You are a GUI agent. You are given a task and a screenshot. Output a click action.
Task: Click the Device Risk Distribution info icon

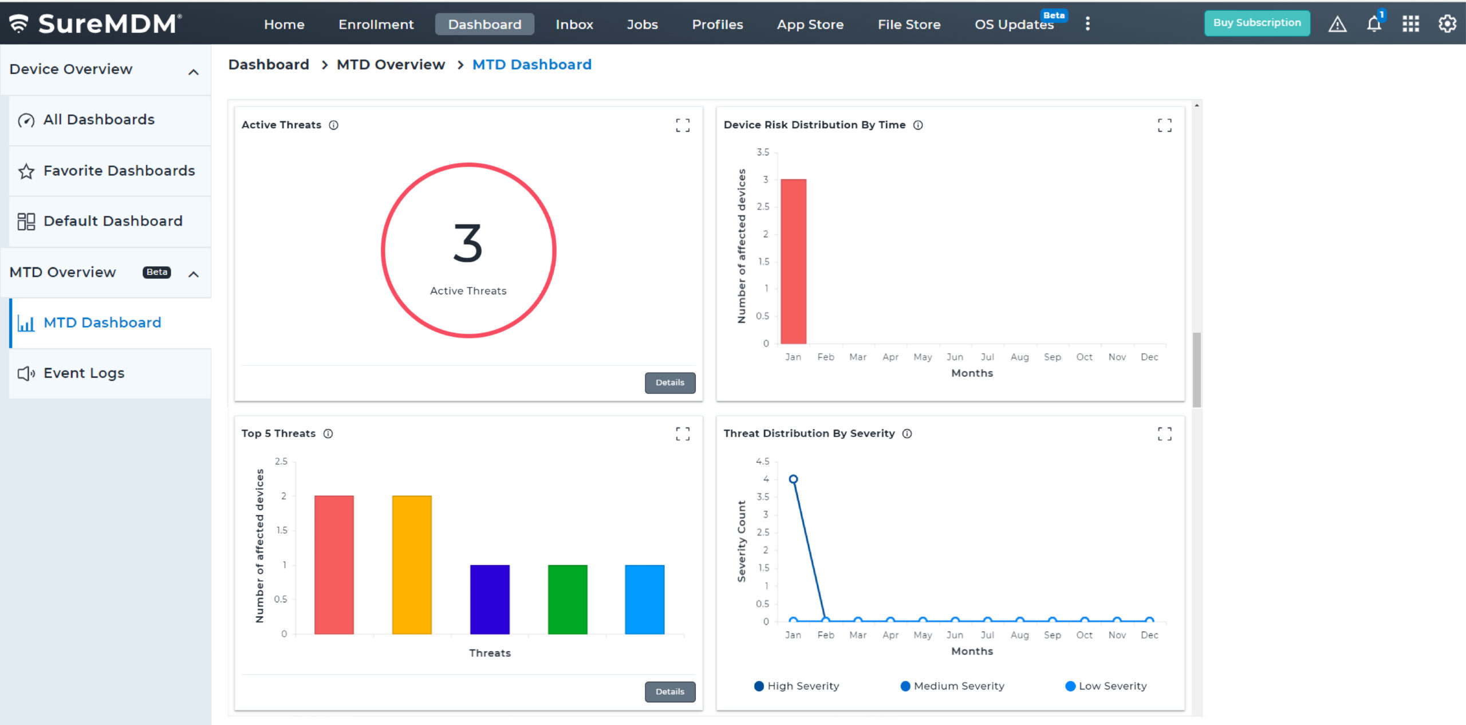point(918,125)
